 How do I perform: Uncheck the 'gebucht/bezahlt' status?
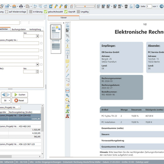pos(46,12)
